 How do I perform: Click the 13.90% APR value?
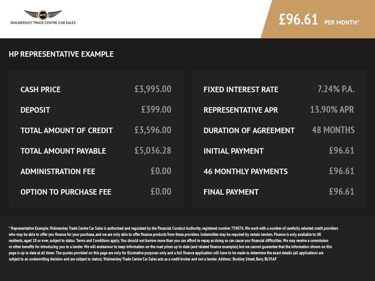click(332, 109)
